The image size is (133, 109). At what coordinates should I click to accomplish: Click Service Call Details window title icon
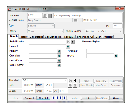pyautogui.click(x=9, y=9)
